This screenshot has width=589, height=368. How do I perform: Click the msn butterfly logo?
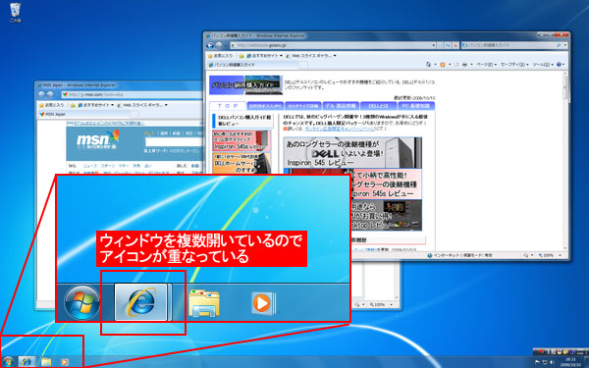point(97,139)
